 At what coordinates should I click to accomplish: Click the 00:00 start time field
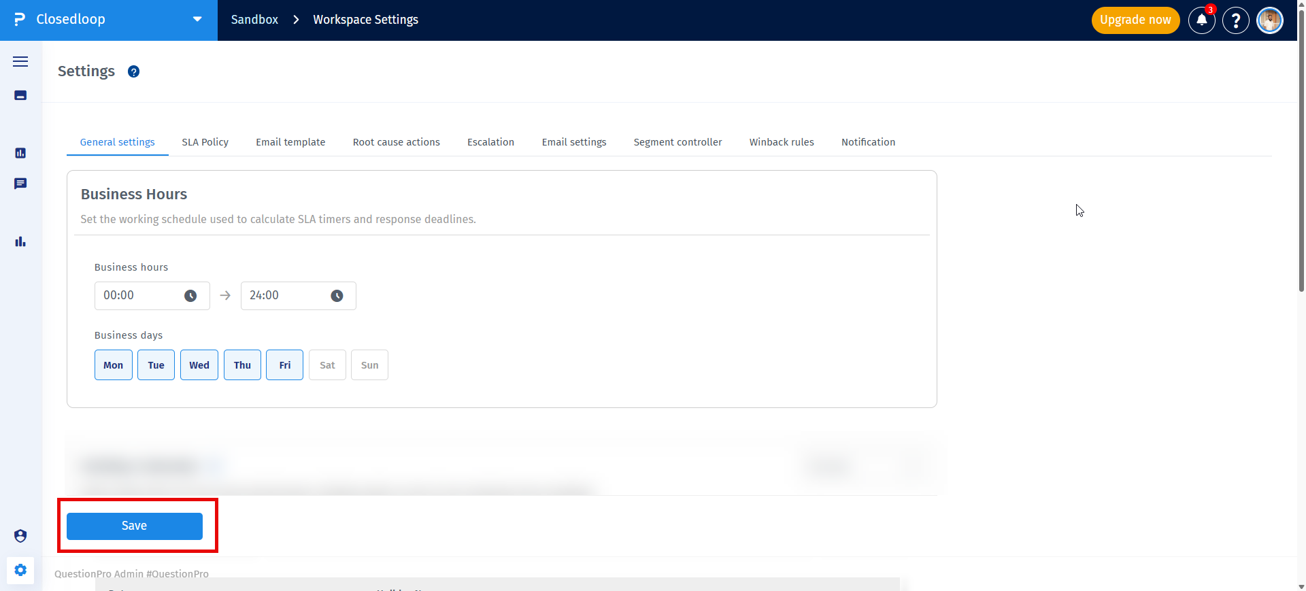click(x=152, y=296)
